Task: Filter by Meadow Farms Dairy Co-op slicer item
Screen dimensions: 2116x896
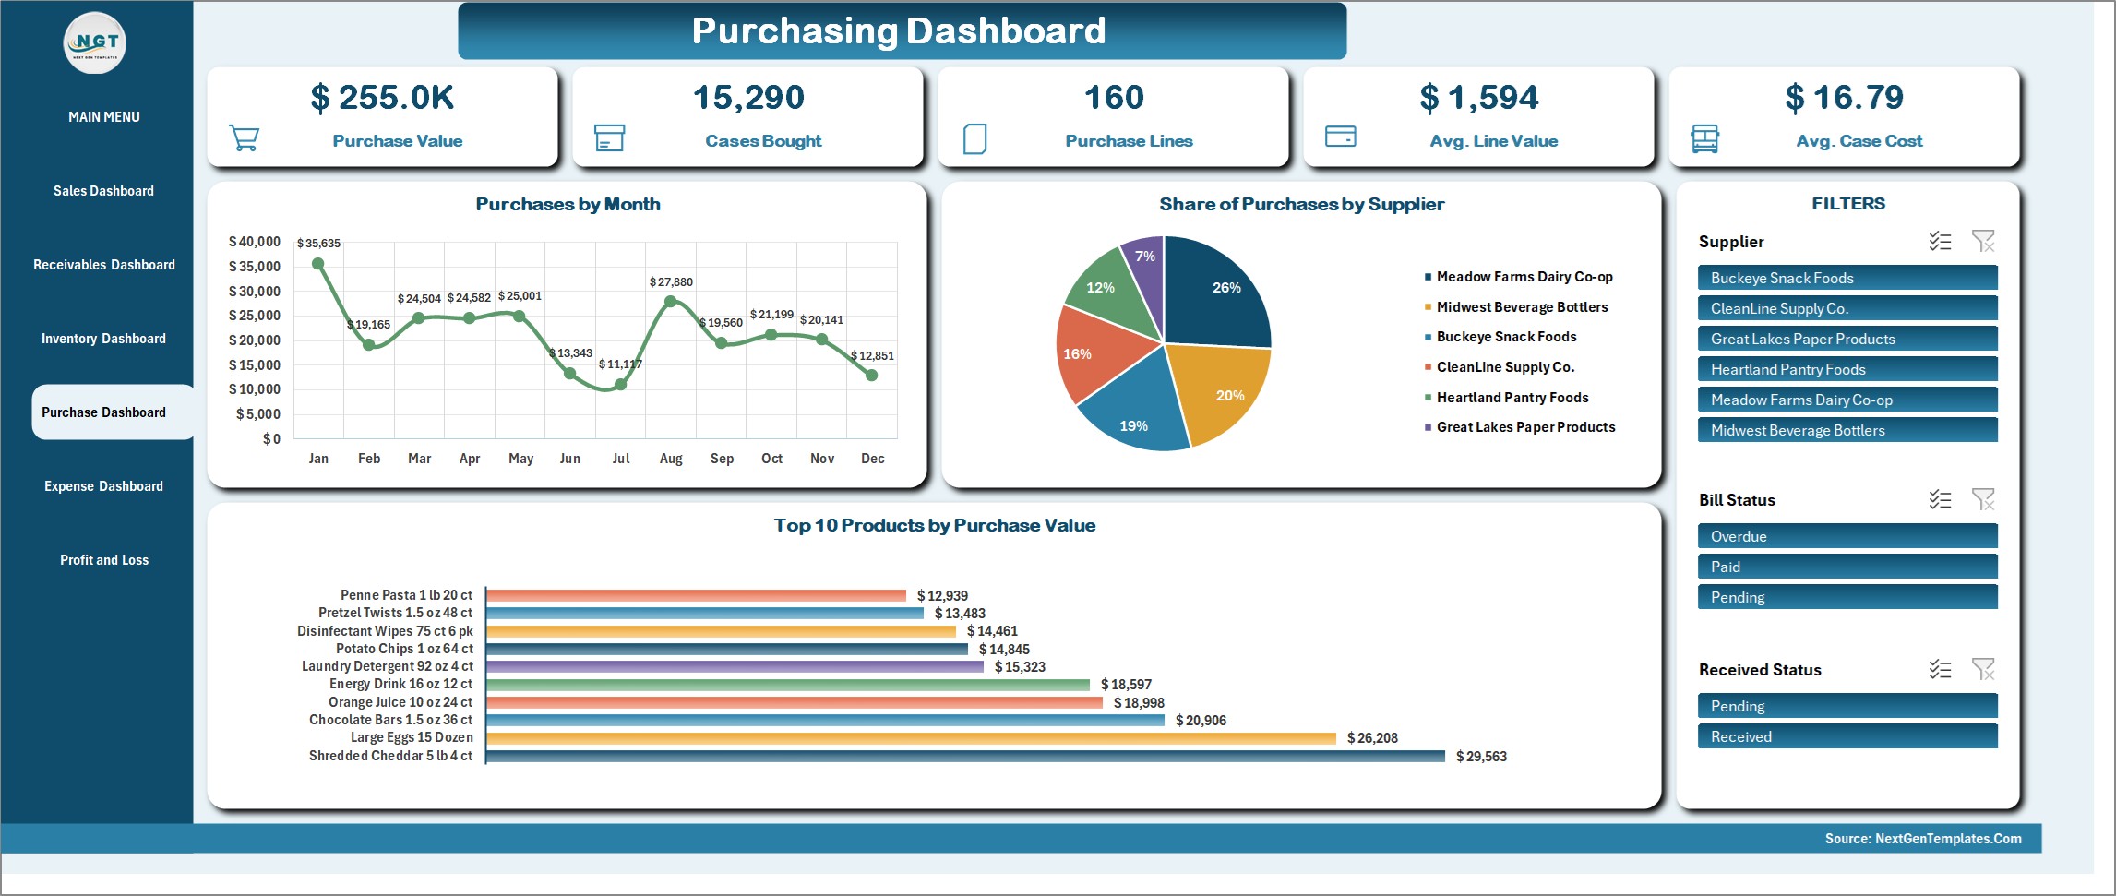Action: 1847,400
